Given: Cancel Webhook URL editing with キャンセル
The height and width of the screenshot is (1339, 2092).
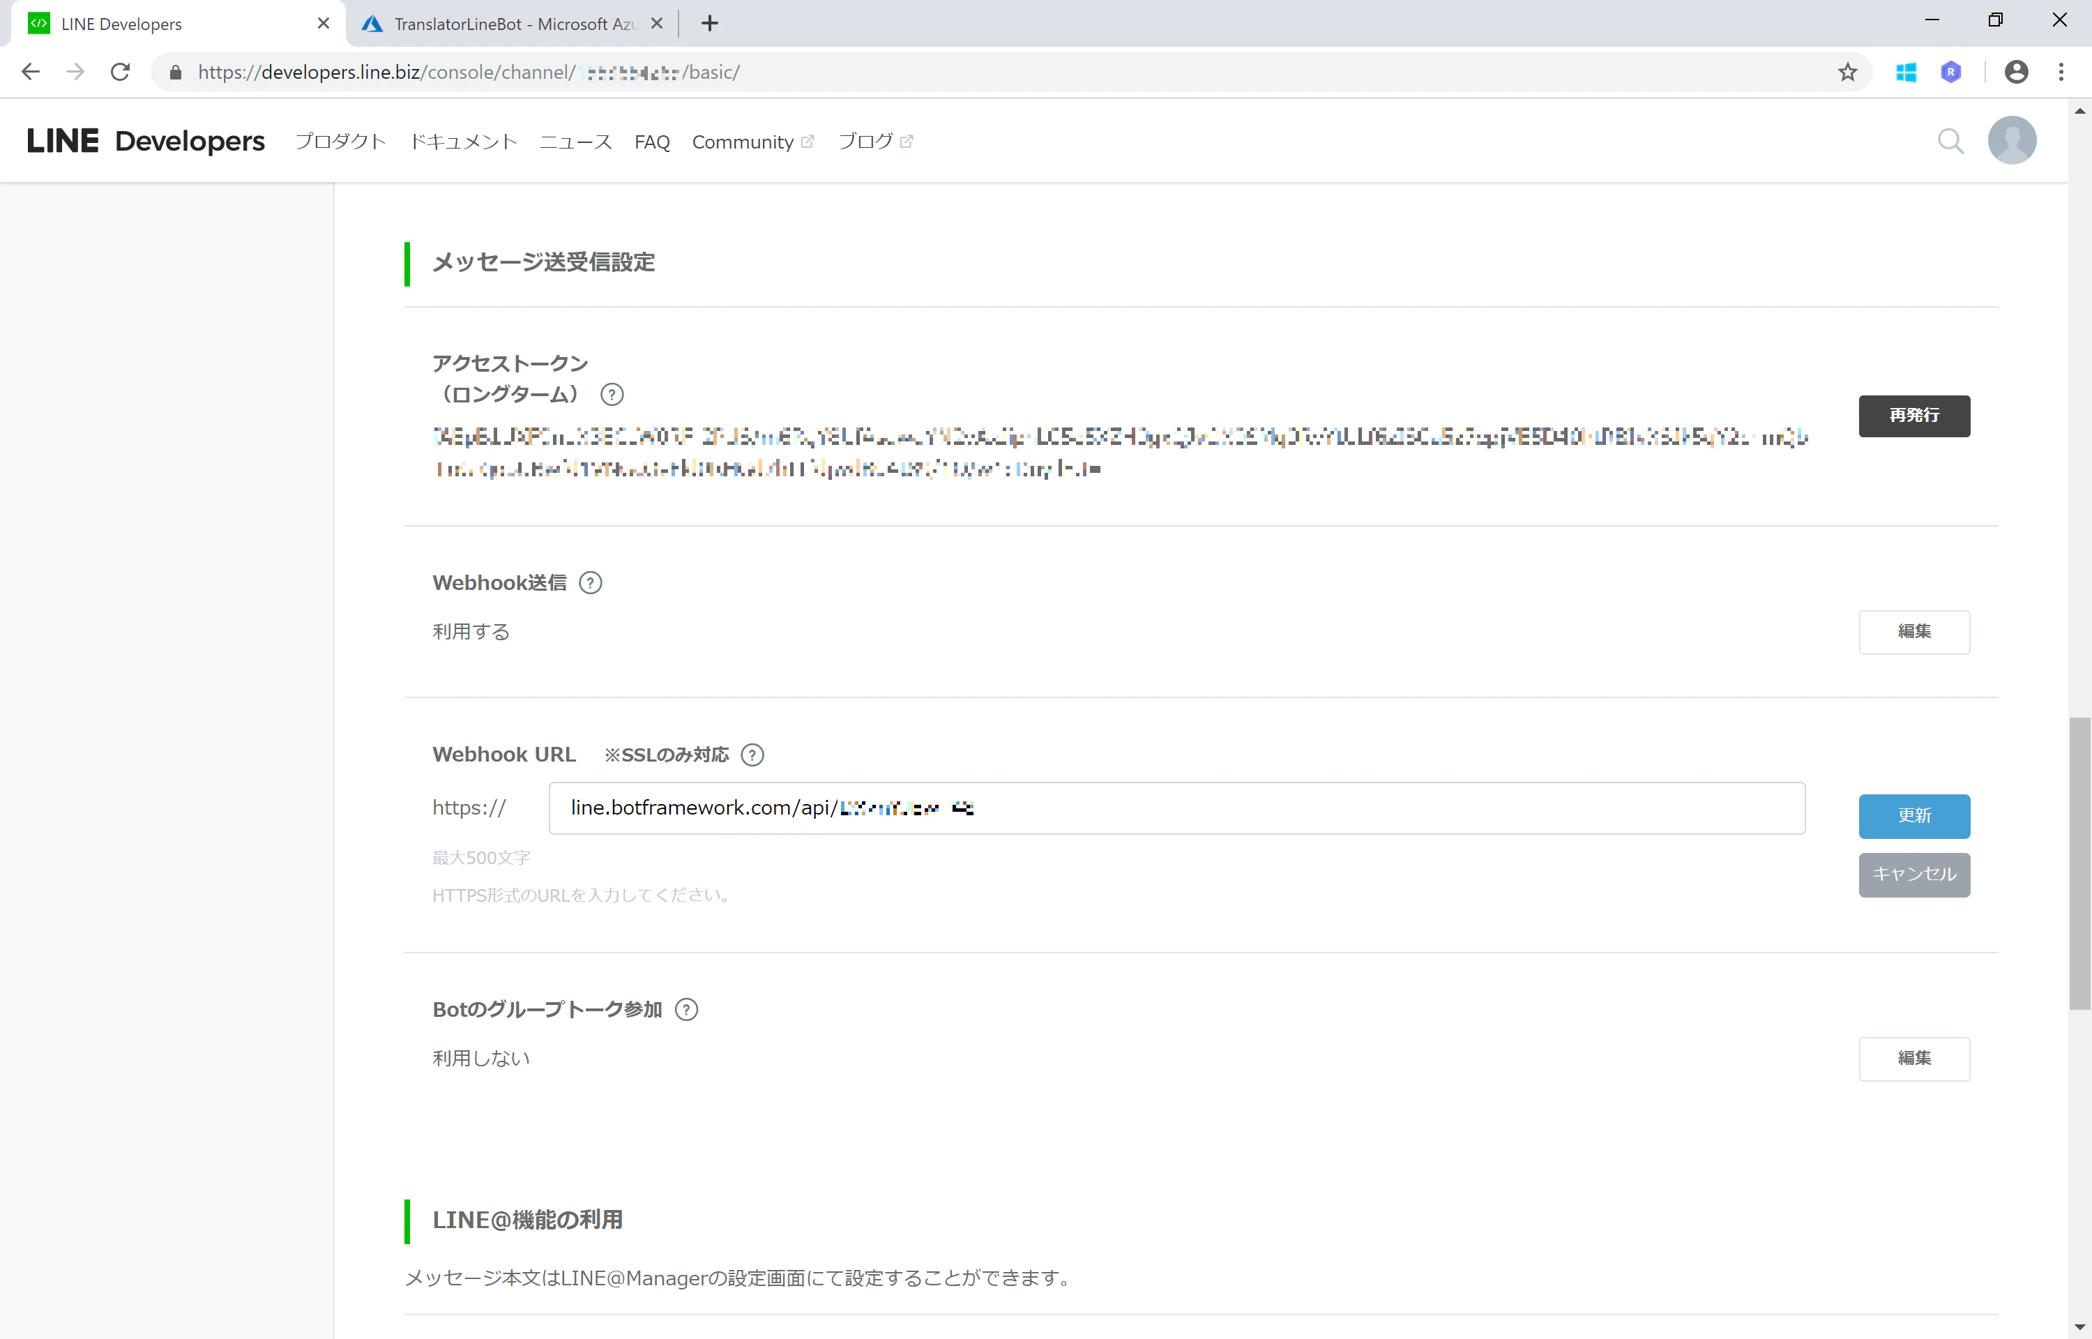Looking at the screenshot, I should tap(1913, 875).
